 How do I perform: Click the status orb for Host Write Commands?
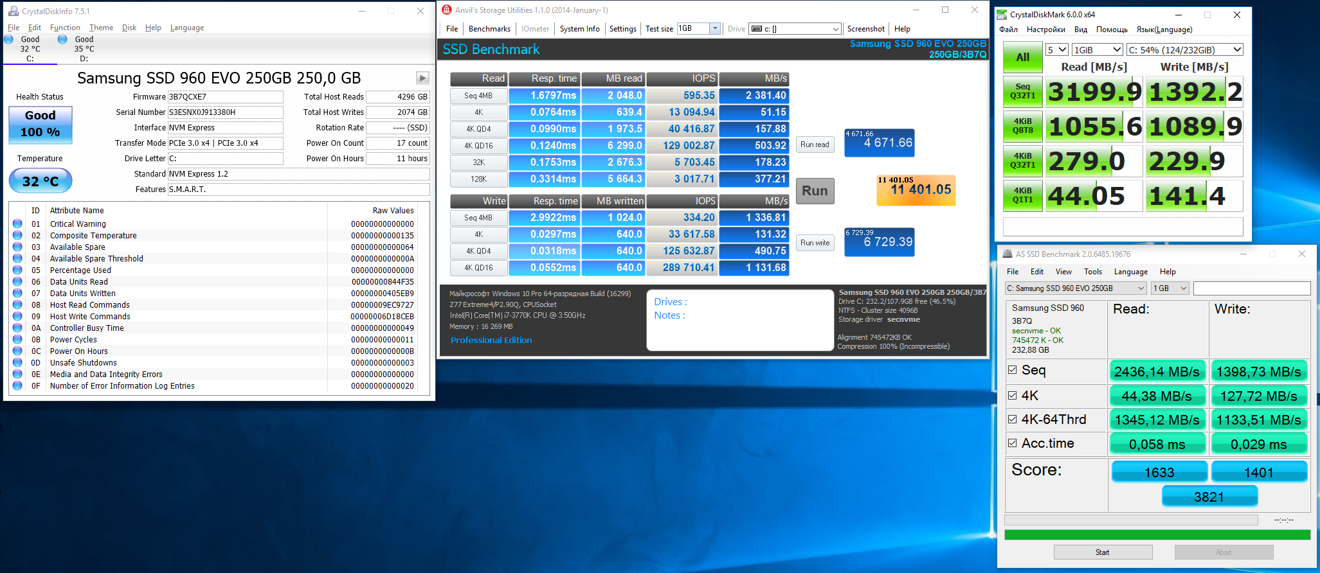[17, 316]
